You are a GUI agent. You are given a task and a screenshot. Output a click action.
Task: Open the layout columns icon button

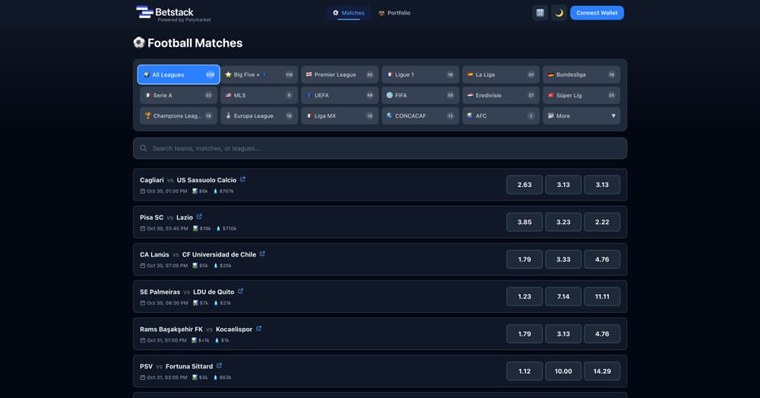[540, 13]
